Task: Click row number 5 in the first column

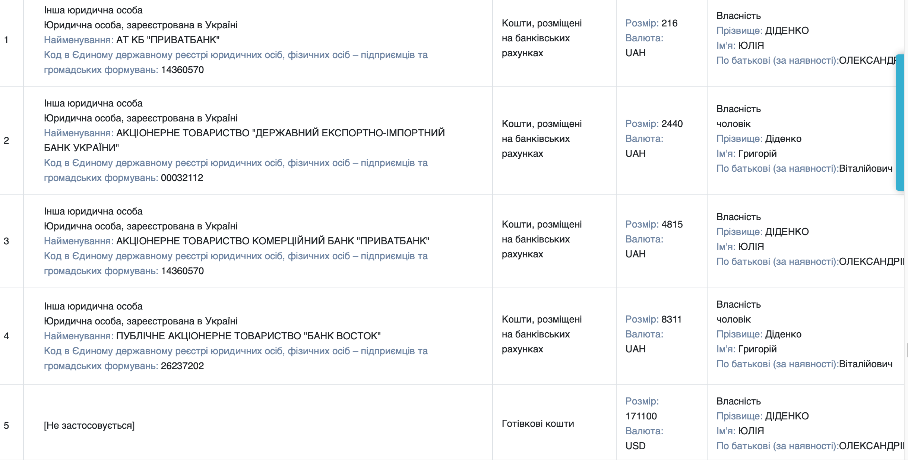Action: click(6, 425)
